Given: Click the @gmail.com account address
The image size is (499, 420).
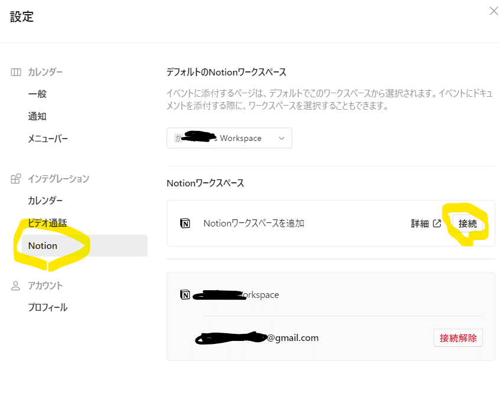Looking at the screenshot, I should tap(257, 337).
